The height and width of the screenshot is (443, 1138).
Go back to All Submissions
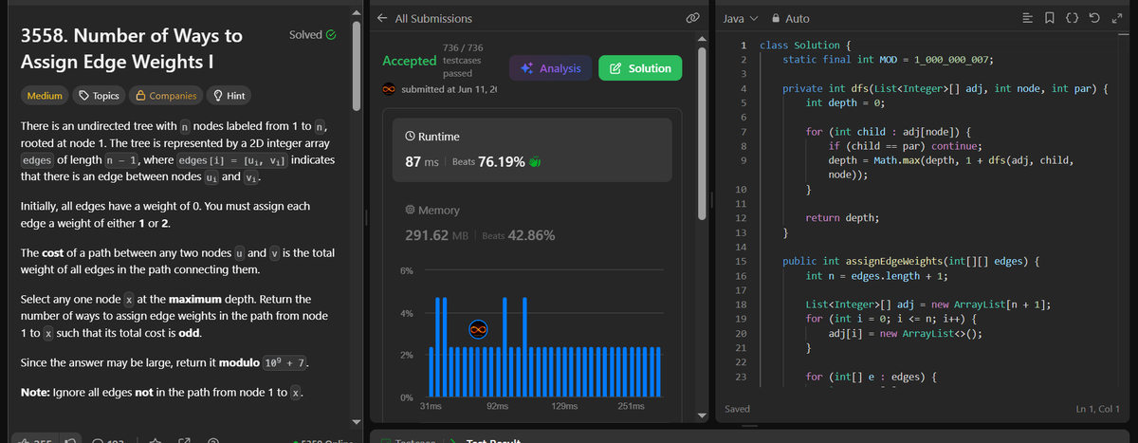coord(424,18)
